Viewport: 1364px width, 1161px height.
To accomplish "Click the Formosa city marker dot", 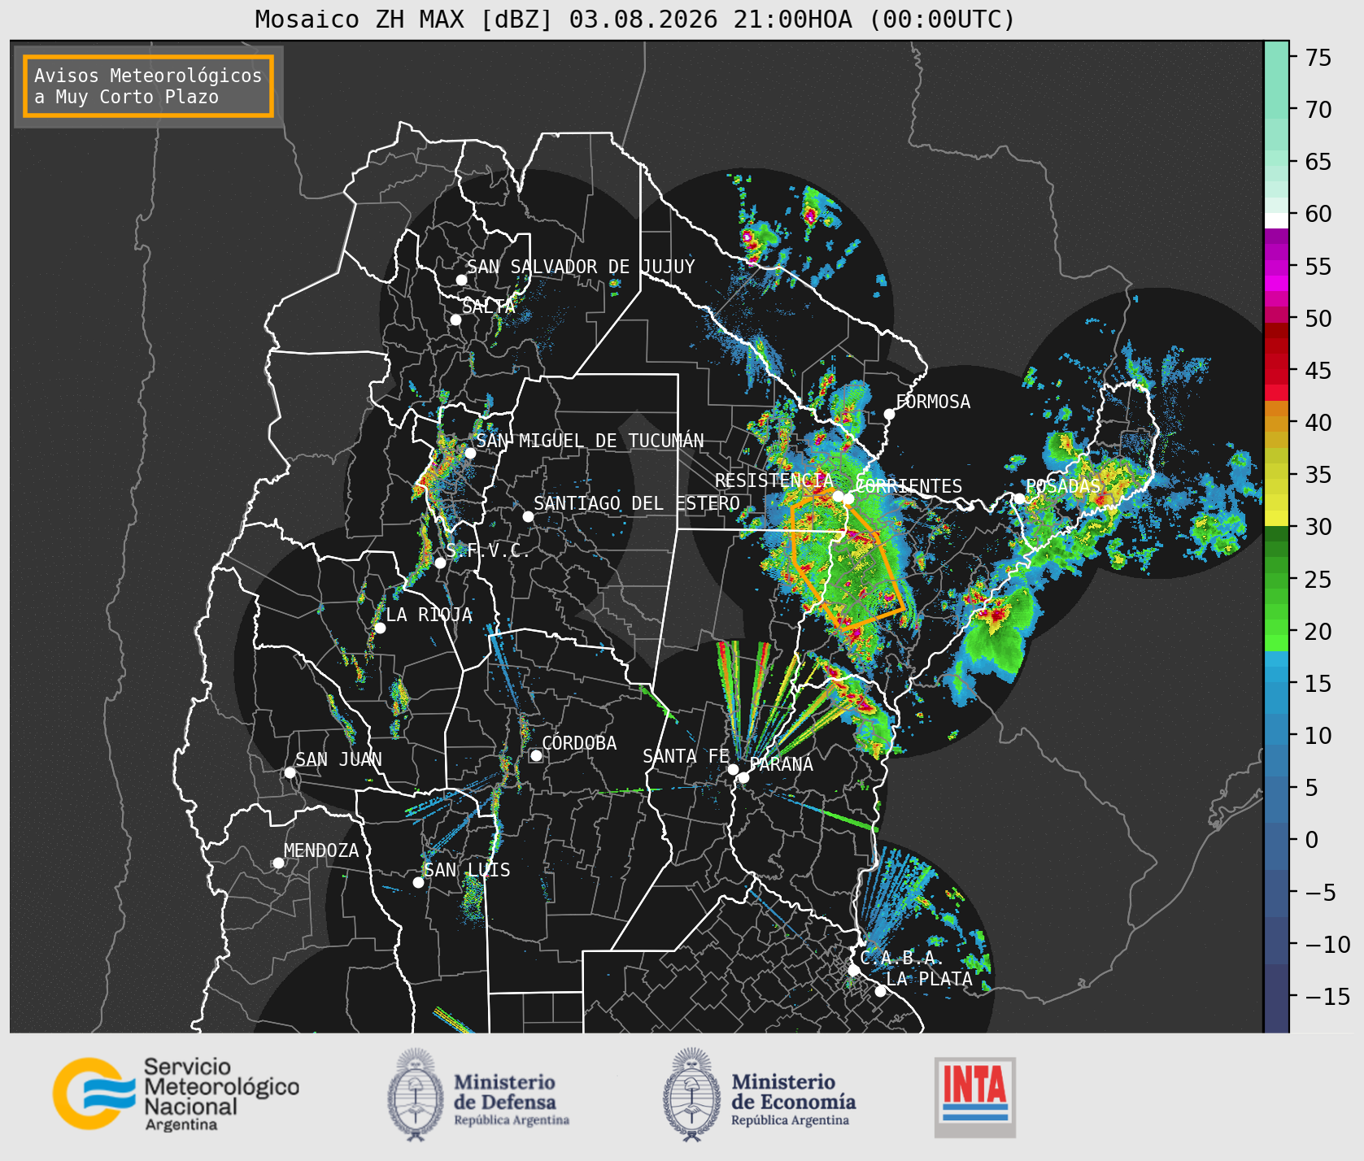I will click(889, 414).
